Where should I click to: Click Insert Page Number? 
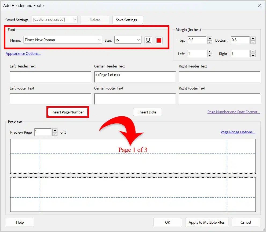[x=68, y=112]
